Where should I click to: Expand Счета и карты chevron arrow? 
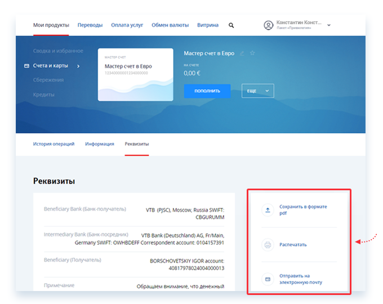[x=78, y=66]
